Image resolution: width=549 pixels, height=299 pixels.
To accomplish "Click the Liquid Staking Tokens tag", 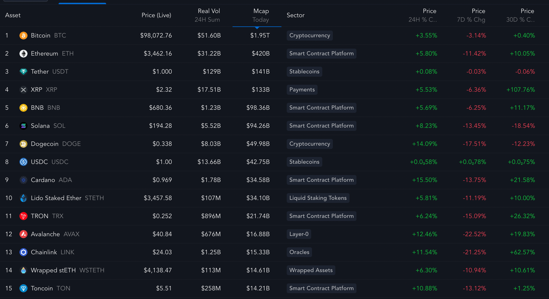I will tap(318, 198).
